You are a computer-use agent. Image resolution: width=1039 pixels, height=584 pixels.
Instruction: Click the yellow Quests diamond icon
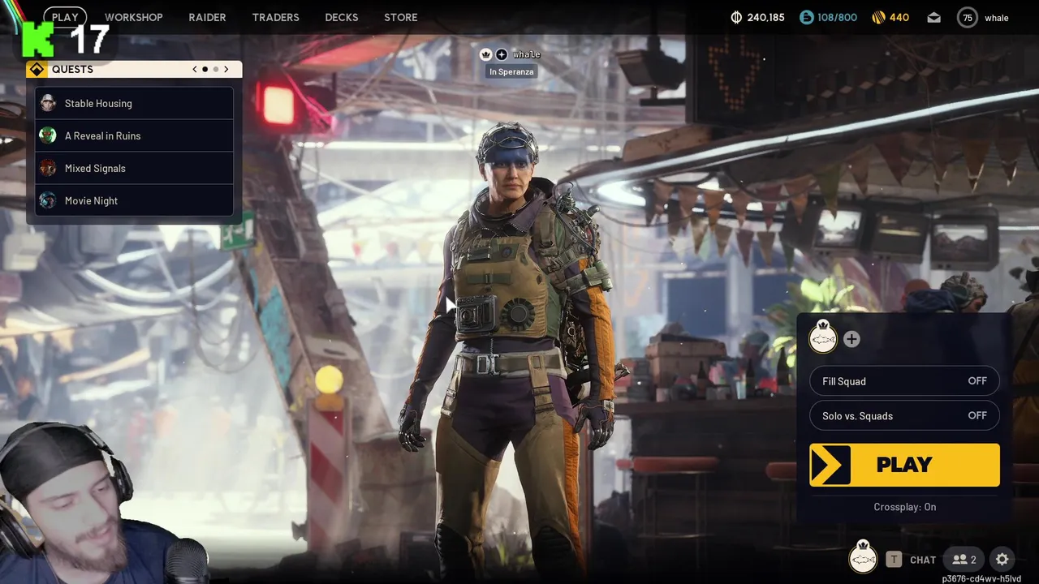pyautogui.click(x=37, y=69)
